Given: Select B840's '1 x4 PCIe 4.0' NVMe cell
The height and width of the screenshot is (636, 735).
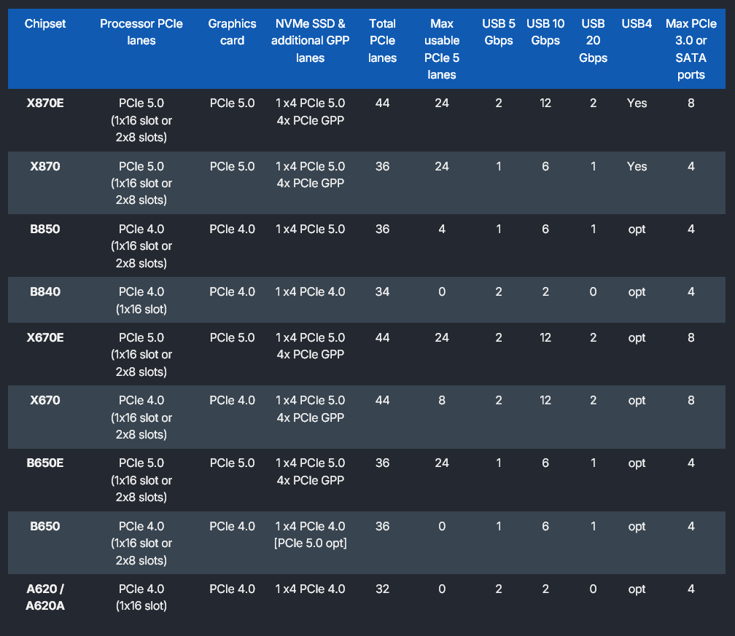Looking at the screenshot, I should coord(311,291).
